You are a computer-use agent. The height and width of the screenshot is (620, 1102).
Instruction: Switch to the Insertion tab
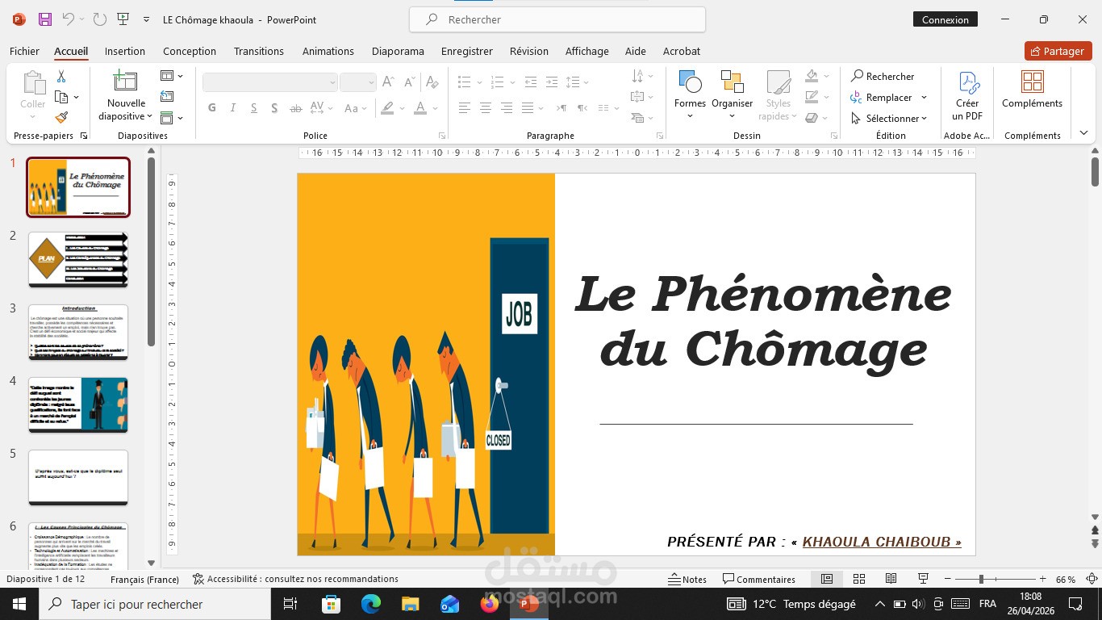pyautogui.click(x=125, y=51)
